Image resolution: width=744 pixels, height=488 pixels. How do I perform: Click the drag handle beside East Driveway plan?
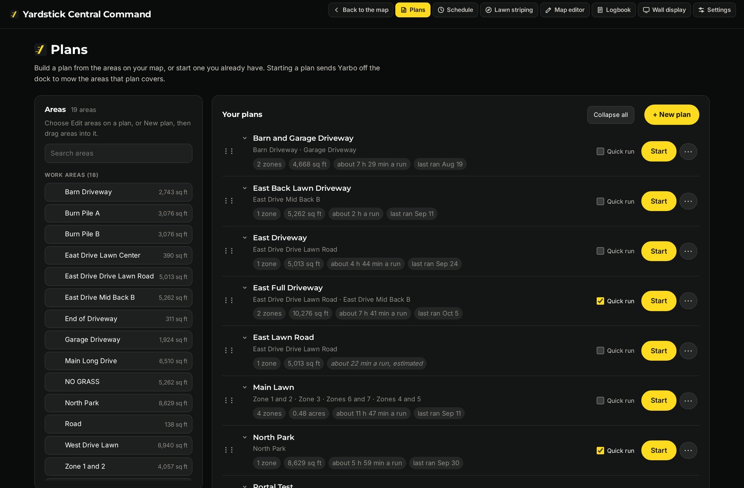pyautogui.click(x=229, y=251)
